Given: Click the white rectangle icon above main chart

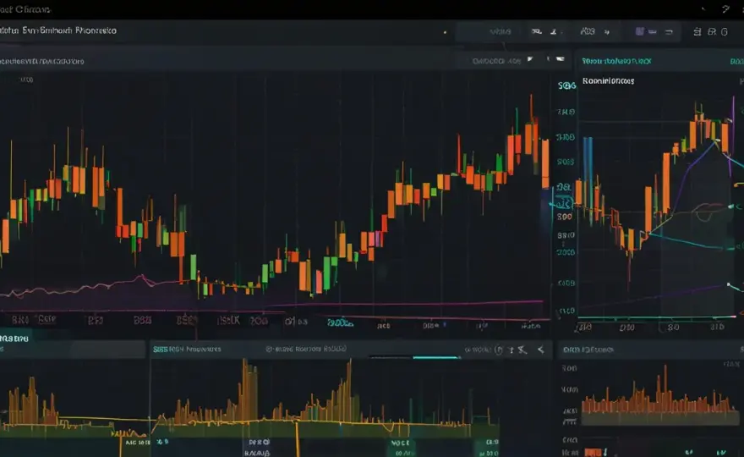Looking at the screenshot, I should click(x=561, y=59).
